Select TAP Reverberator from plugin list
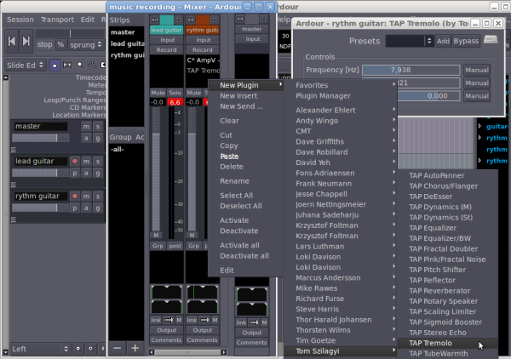Viewport: 511px width, 359px height. click(447, 291)
